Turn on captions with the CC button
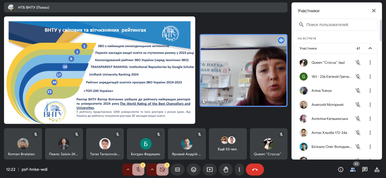This screenshot has height=178, width=386. (177, 169)
